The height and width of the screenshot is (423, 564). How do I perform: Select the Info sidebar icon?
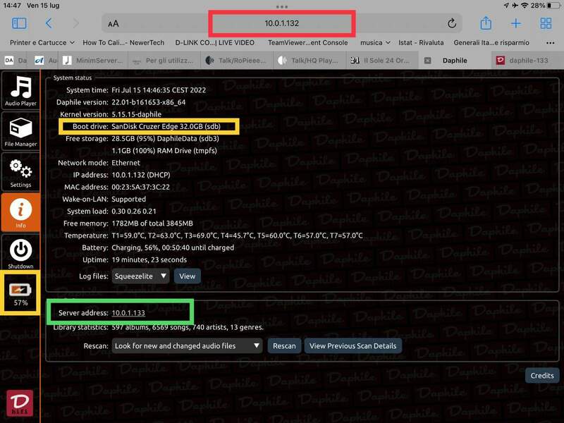[x=20, y=212]
